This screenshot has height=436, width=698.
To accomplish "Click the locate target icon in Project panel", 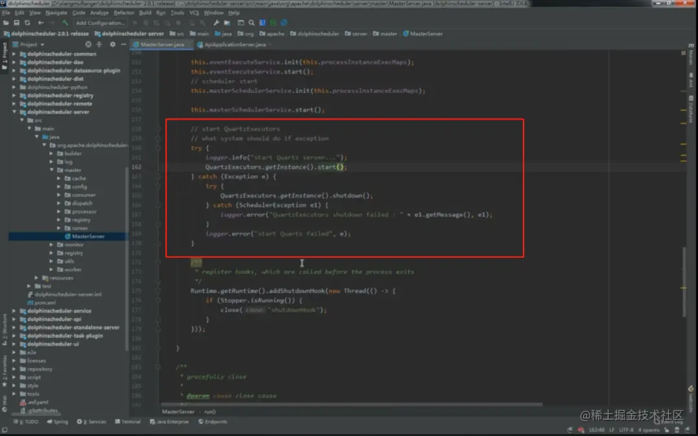I will (88, 45).
